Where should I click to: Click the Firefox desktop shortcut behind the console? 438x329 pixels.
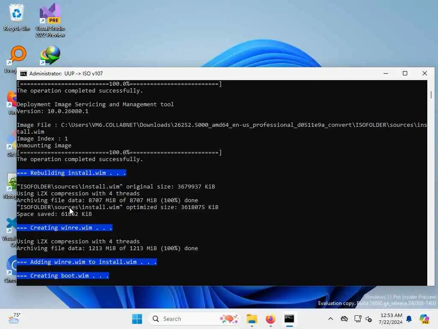point(12,102)
